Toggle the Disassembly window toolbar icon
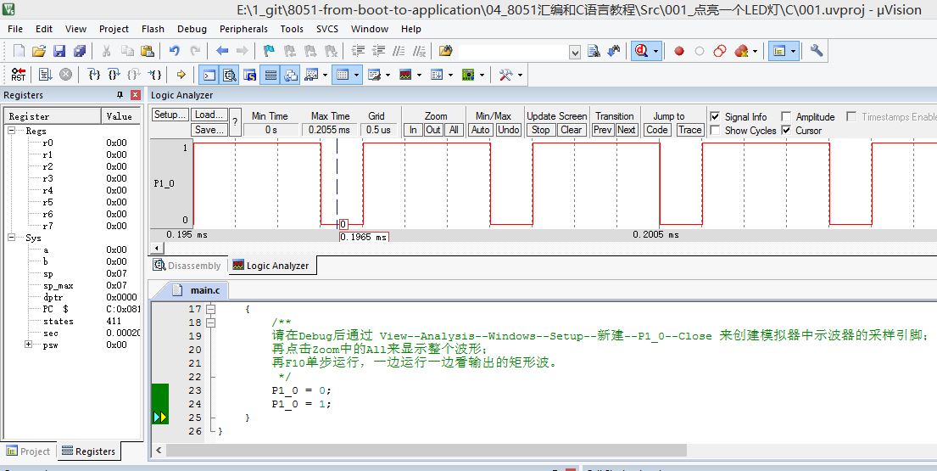937x471 pixels. [x=230, y=75]
